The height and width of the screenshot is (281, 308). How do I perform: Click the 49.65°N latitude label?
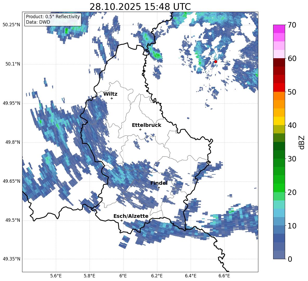point(11,181)
